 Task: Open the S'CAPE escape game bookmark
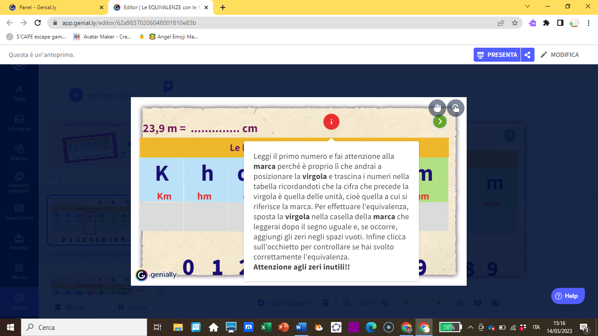36,37
